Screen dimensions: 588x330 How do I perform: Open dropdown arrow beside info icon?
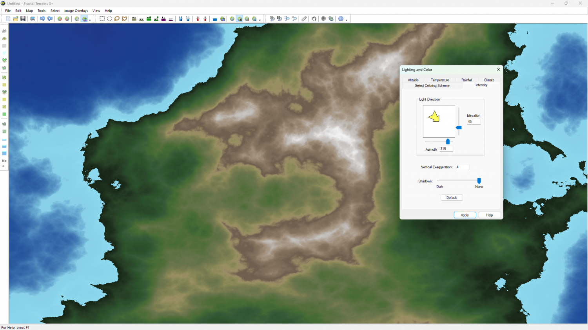point(347,20)
